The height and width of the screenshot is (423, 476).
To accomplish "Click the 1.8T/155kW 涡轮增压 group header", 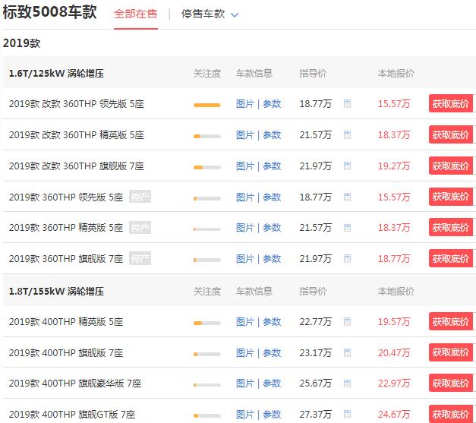I will pos(56,291).
